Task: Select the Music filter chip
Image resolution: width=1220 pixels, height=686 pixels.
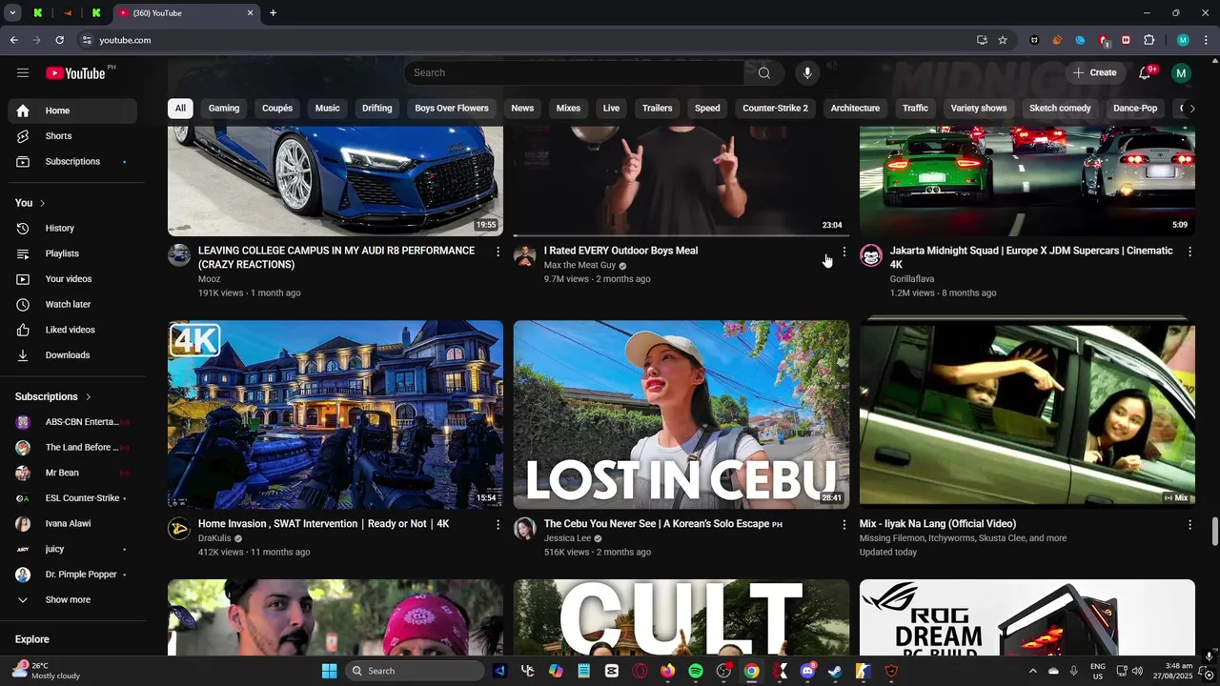Action: tap(328, 109)
